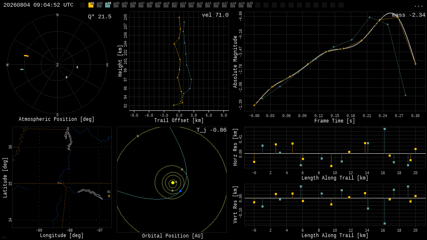Viewport: 427px width, 240px height.
Task: Click the light curve peak near 0.25 s
Action: (390, 13)
